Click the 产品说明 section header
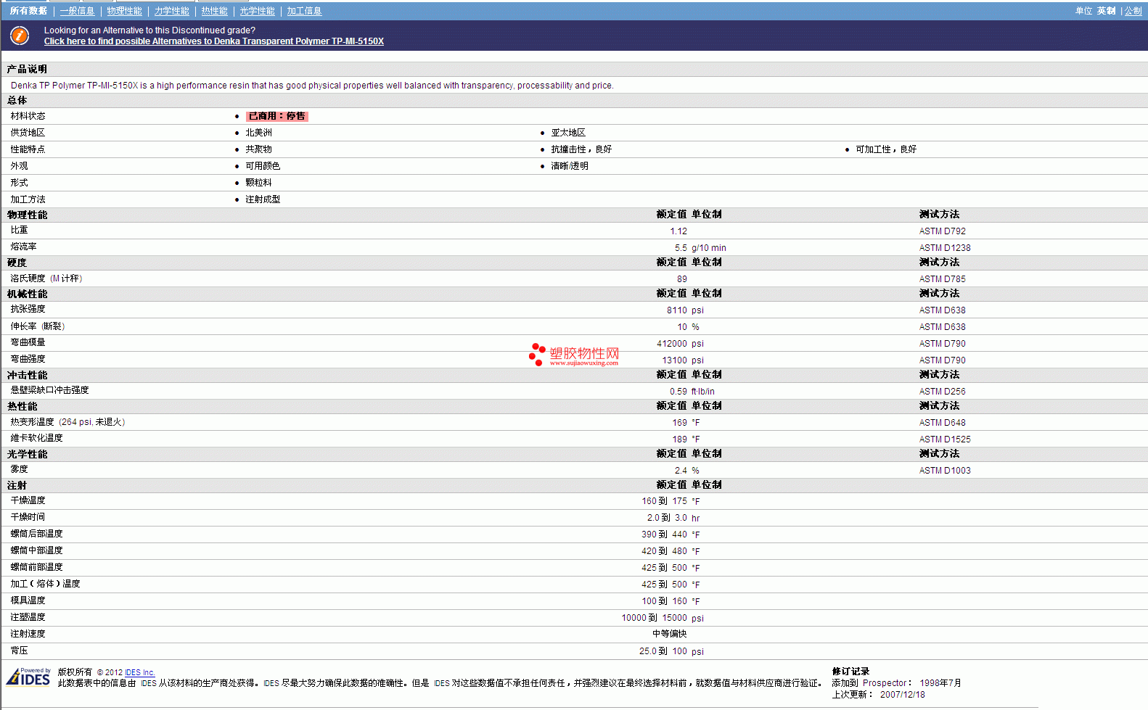The width and height of the screenshot is (1148, 710). point(27,70)
